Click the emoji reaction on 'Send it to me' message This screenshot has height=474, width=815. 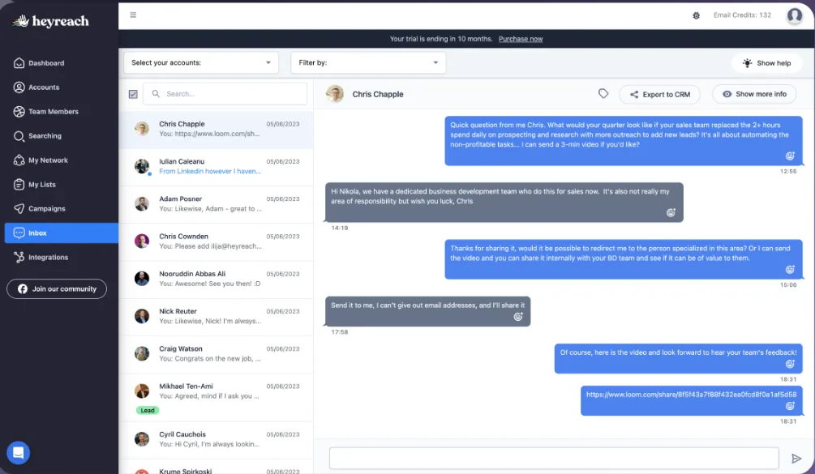coord(517,317)
